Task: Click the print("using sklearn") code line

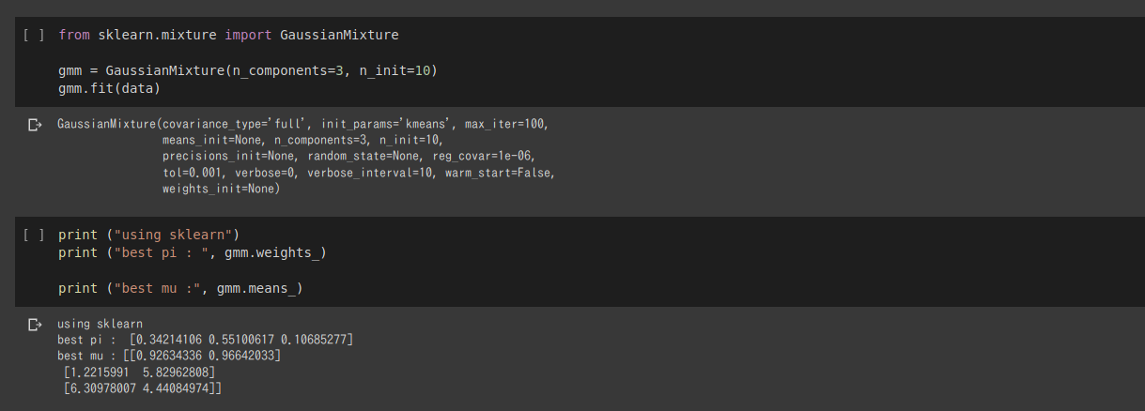Action: [149, 235]
